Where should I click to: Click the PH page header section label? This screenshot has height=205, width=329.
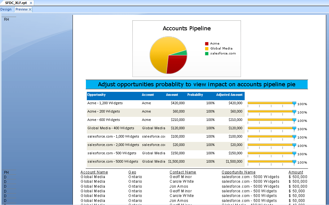click(x=6, y=173)
